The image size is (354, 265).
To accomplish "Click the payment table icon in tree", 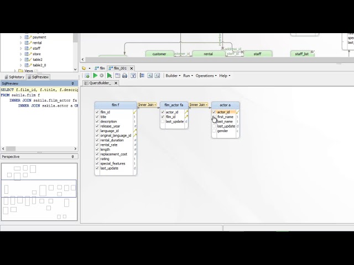I will coord(28,37).
